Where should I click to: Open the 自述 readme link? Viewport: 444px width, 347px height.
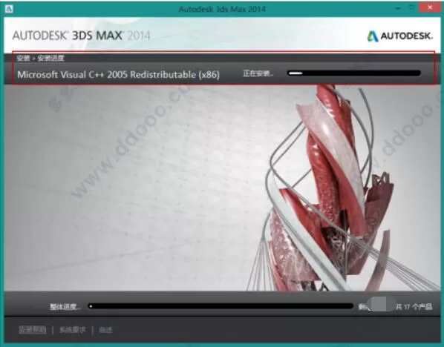tap(105, 330)
